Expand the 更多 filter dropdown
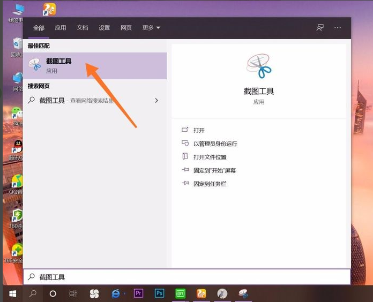 coord(151,28)
